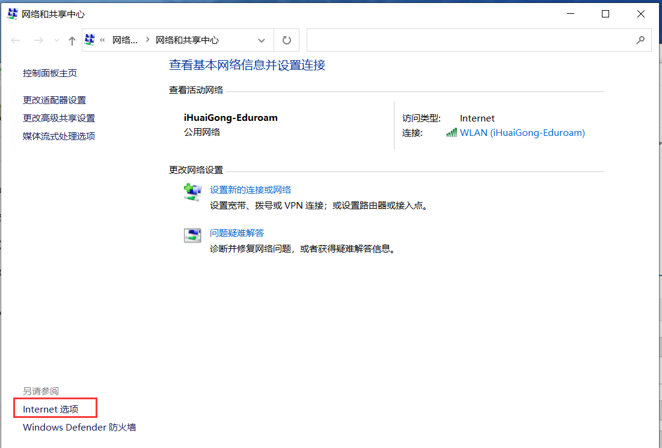Click the WLAN (iHuaiGong-Eduroam) connection link

[x=522, y=133]
